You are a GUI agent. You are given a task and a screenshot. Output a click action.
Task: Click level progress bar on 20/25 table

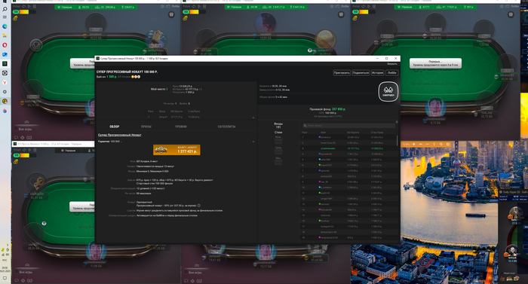(x=25, y=12)
